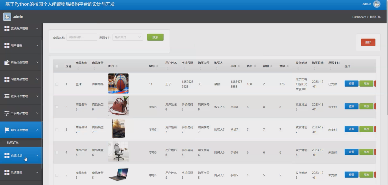Image resolution: width=388 pixels, height=185 pixels.
Task: Sort by 是否支付 column using its sort arrows
Action: coord(331,69)
